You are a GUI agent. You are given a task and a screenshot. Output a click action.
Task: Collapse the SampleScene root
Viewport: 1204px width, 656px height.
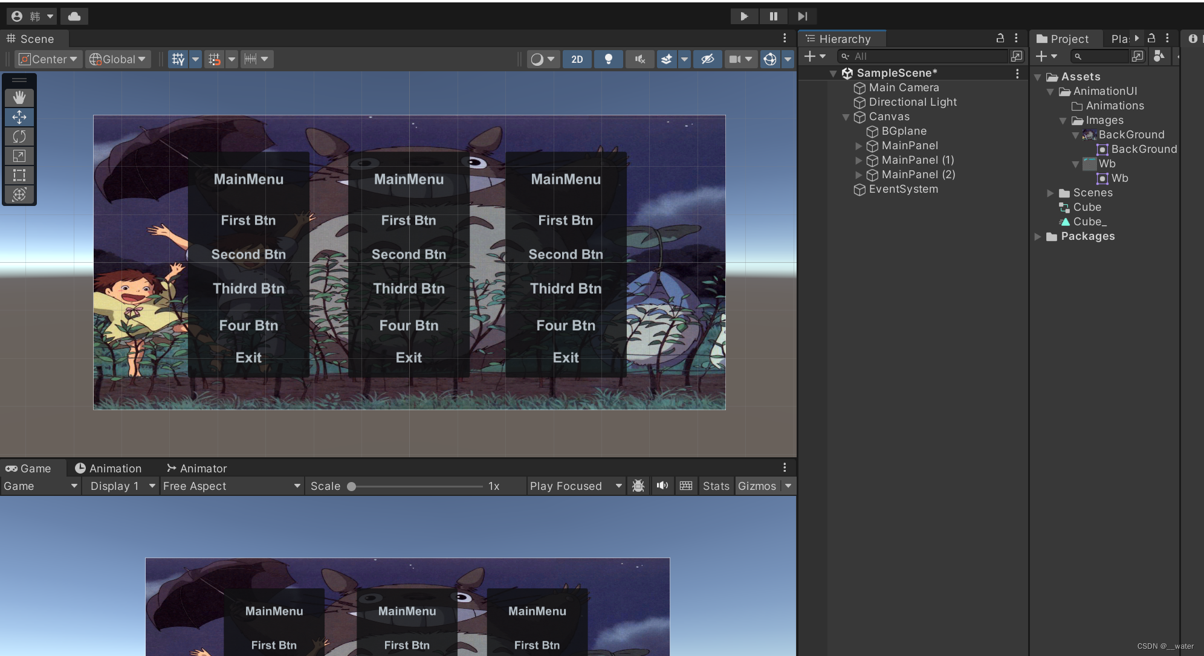tap(833, 74)
